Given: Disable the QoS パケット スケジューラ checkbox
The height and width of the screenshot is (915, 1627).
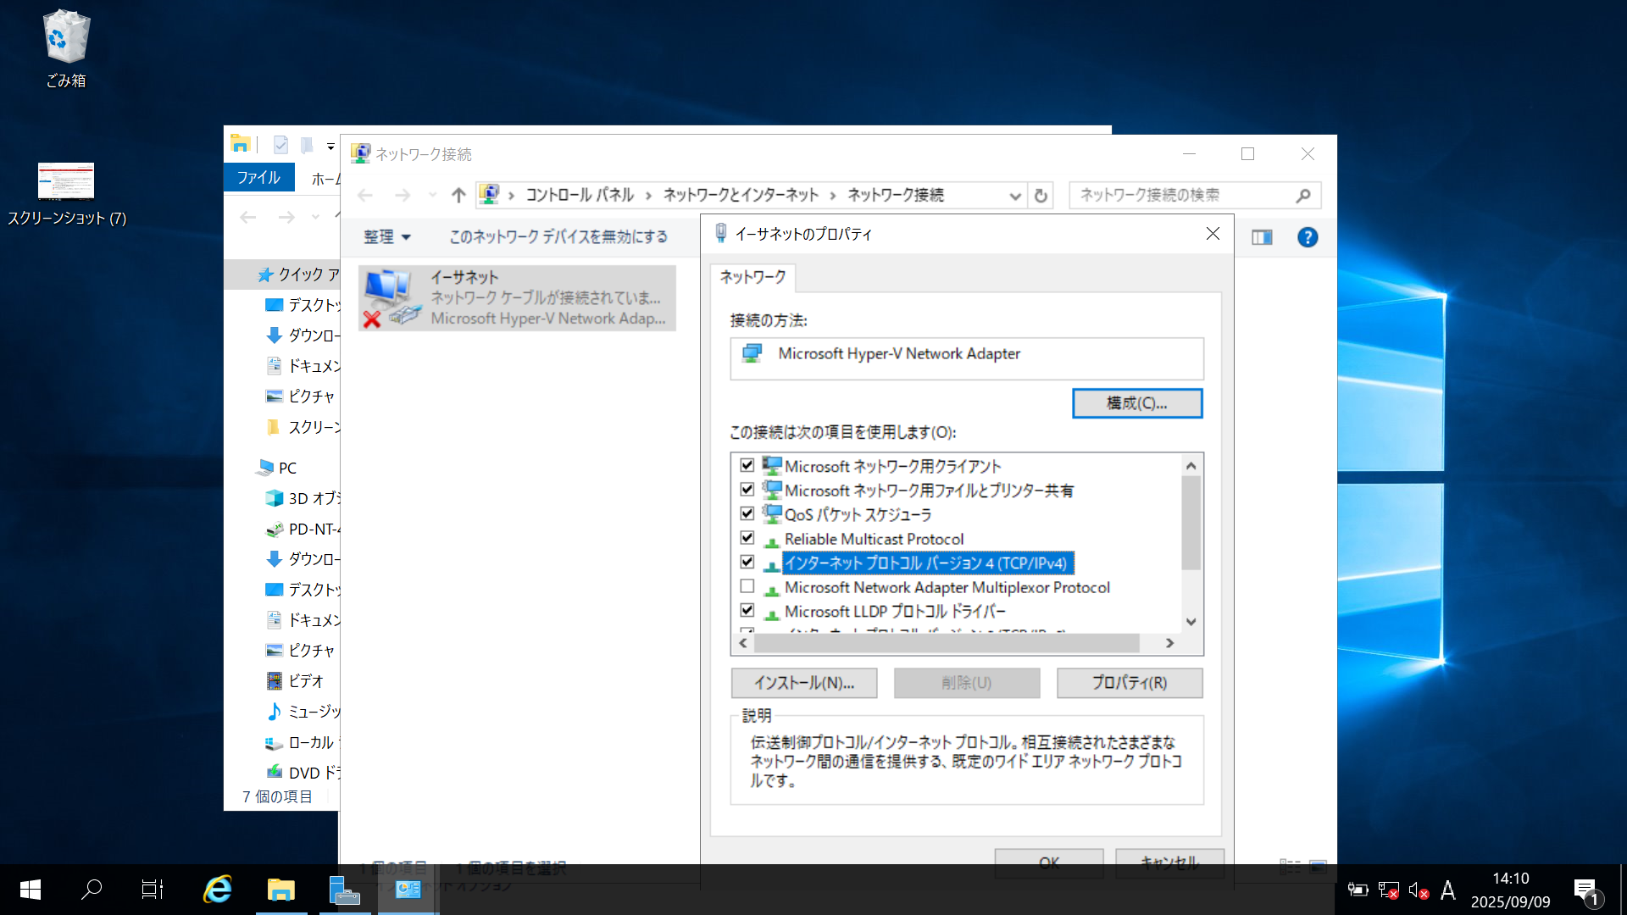Looking at the screenshot, I should pyautogui.click(x=747, y=513).
